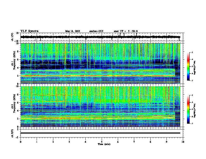
Task: Click the time axis tick label "8"
Action: [x=150, y=142]
